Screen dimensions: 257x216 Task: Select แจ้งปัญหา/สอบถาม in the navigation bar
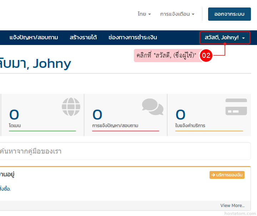(x=34, y=37)
